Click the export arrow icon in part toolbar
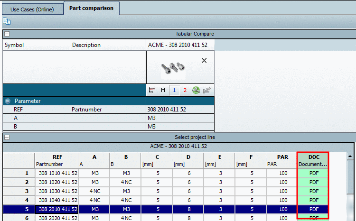The width and height of the screenshot is (356, 221). point(207,90)
